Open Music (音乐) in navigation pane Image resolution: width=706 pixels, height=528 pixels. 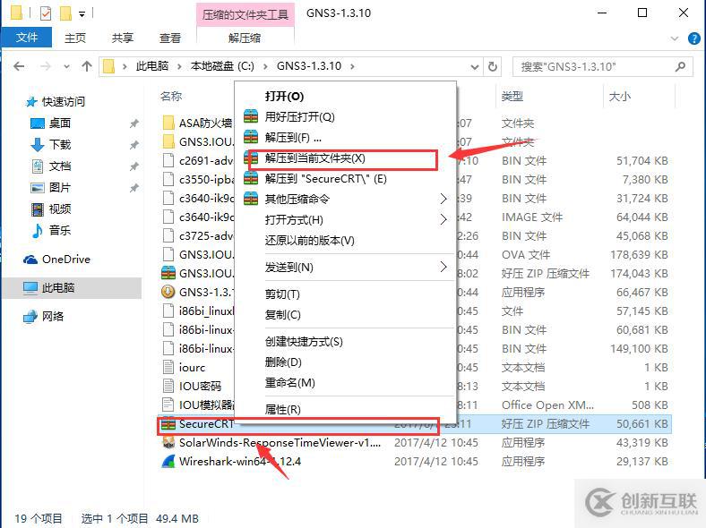pos(59,230)
